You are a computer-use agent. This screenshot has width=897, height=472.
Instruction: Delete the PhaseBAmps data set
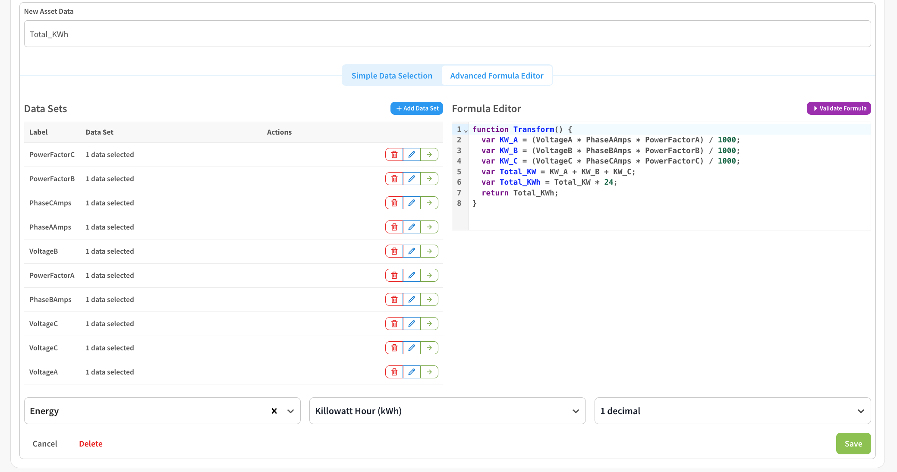click(394, 299)
